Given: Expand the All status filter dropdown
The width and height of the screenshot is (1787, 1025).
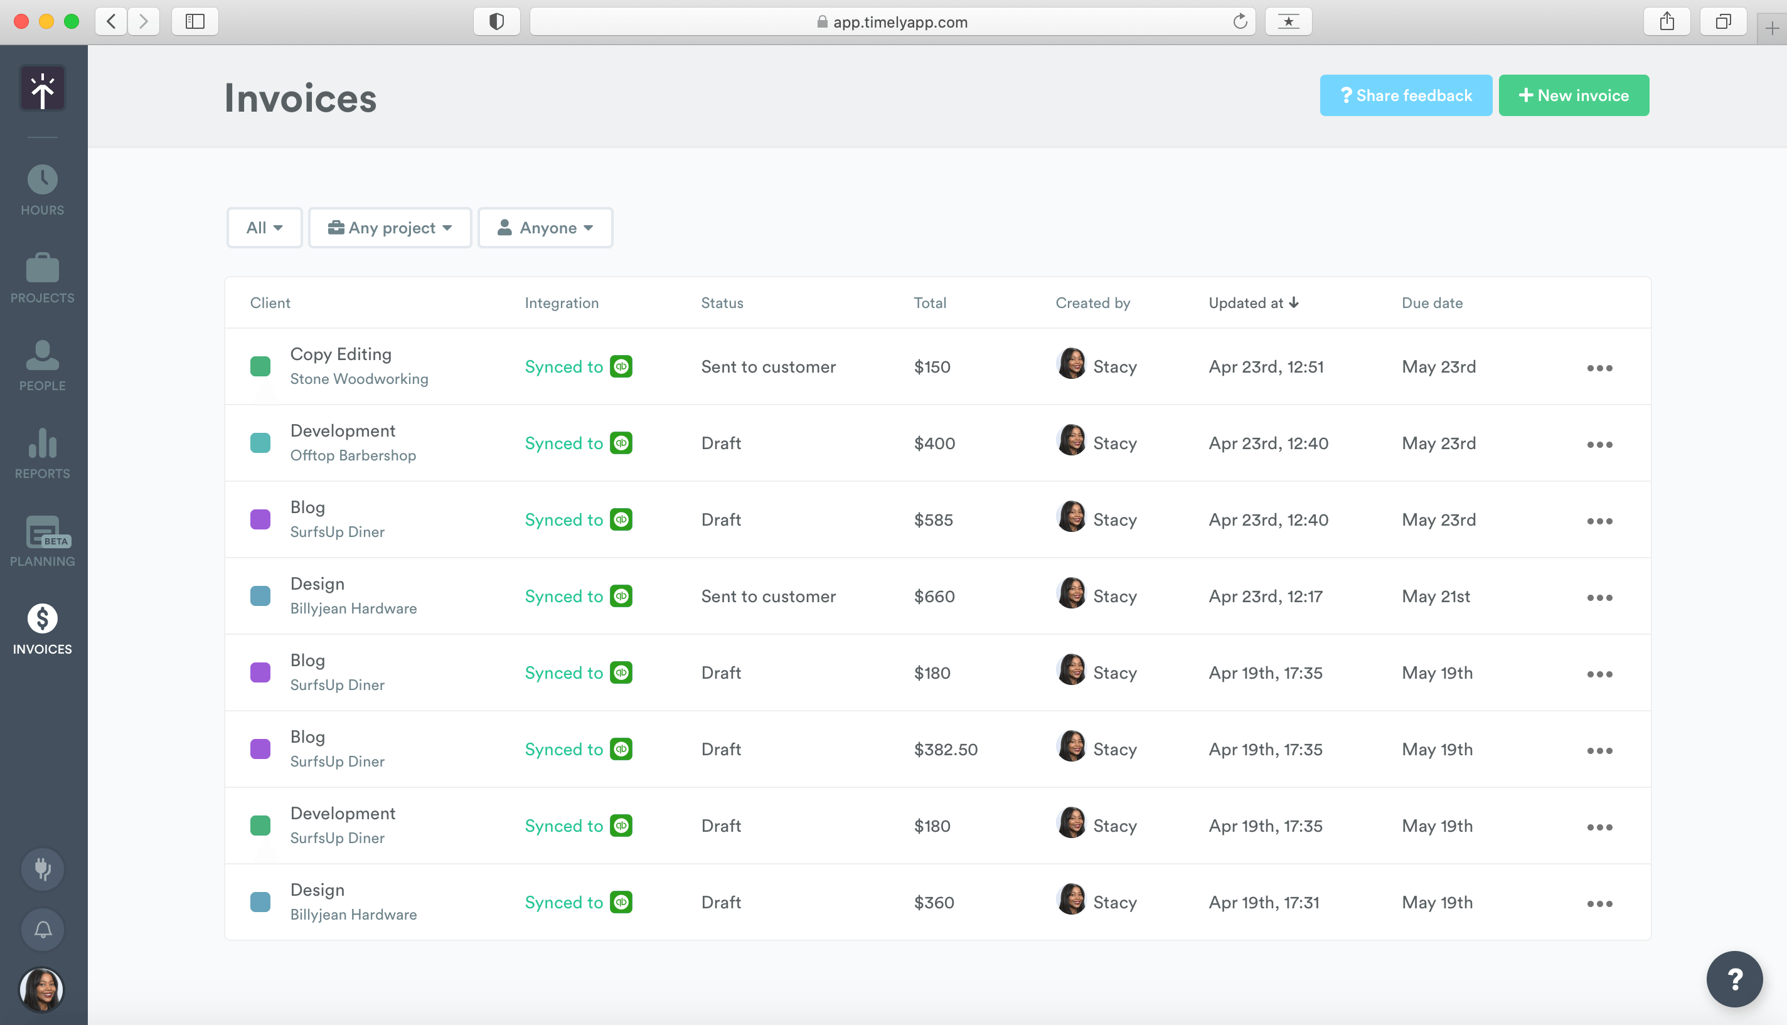Looking at the screenshot, I should (264, 227).
